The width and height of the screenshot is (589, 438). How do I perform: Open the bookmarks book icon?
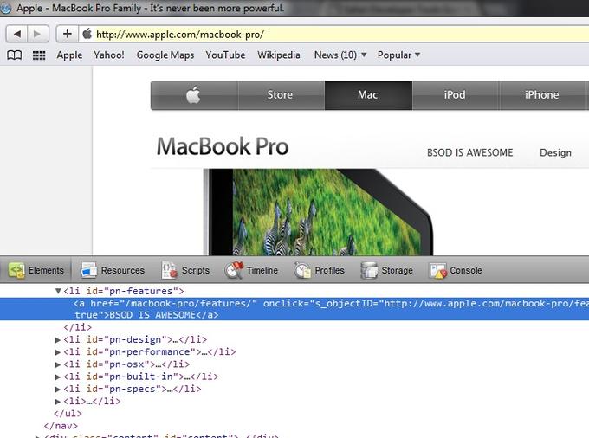[14, 55]
